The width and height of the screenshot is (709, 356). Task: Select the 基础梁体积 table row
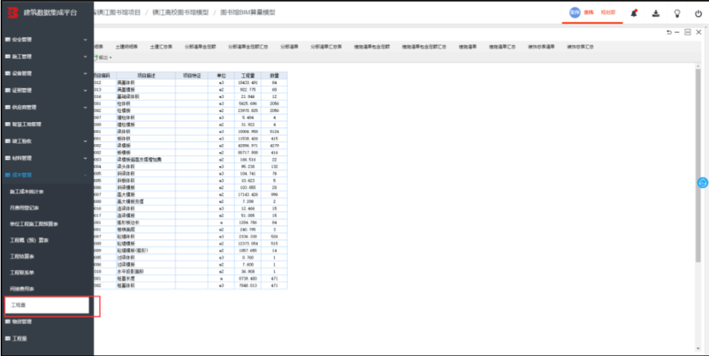[190, 97]
